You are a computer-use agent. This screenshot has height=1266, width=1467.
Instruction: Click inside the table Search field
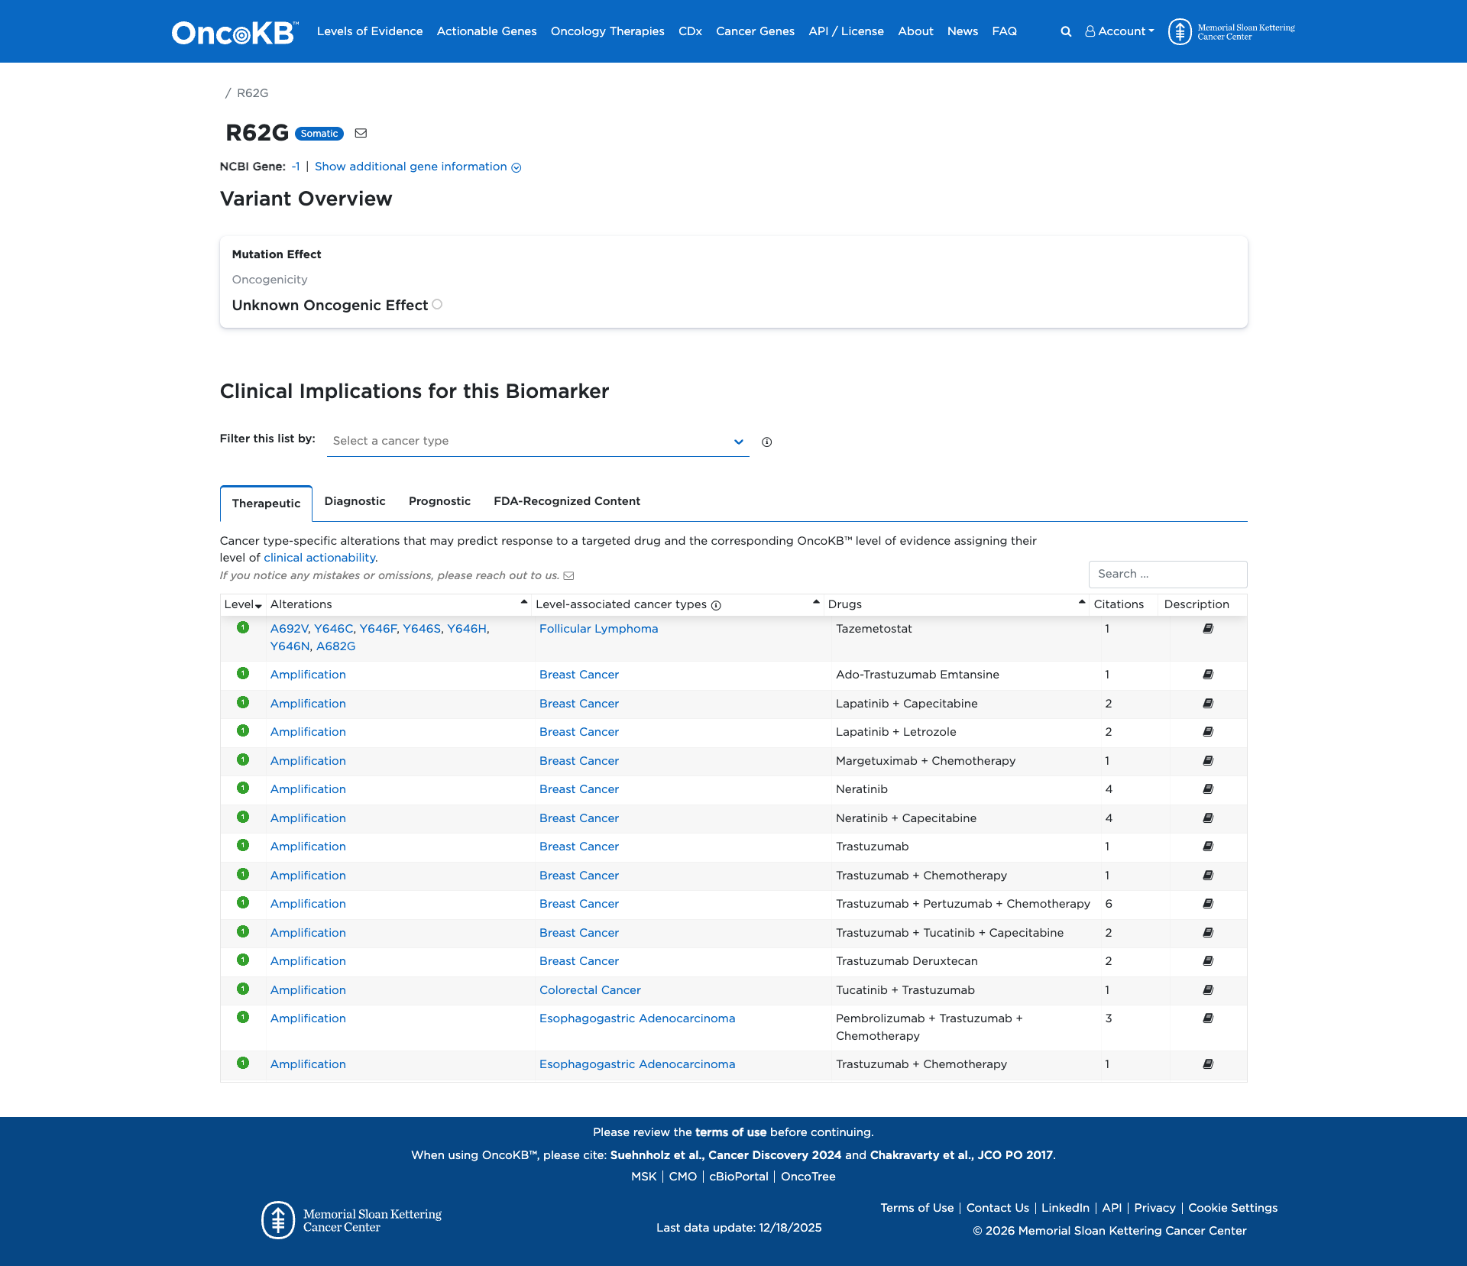click(1167, 574)
